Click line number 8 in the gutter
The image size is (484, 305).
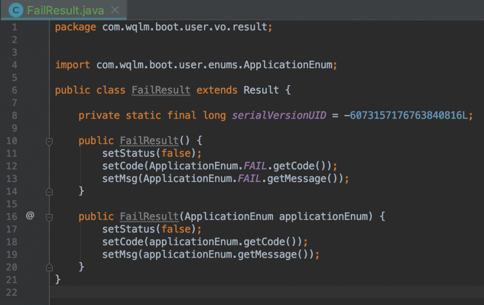(14, 115)
